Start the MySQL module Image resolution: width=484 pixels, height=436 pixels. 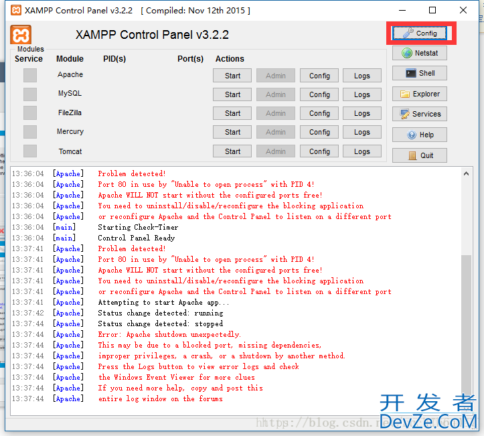coord(232,94)
